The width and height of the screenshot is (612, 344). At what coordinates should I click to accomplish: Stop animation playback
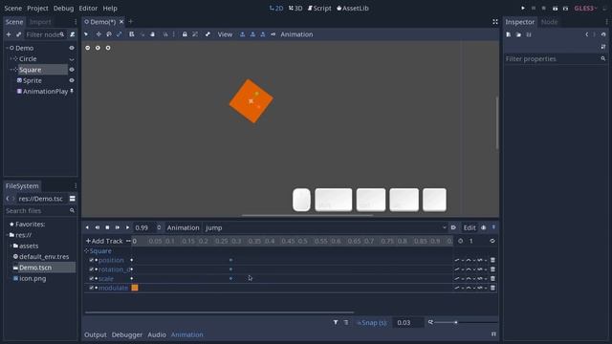coord(107,227)
